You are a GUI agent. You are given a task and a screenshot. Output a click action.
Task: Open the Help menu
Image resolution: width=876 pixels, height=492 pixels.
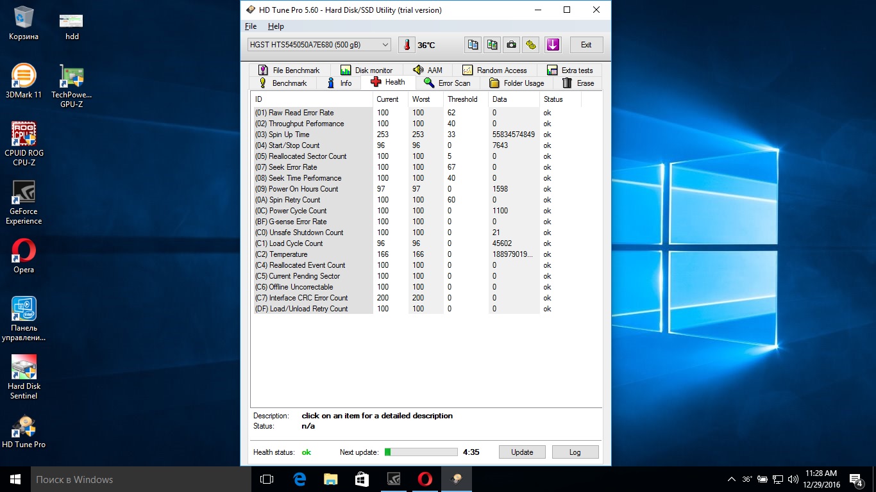(276, 26)
